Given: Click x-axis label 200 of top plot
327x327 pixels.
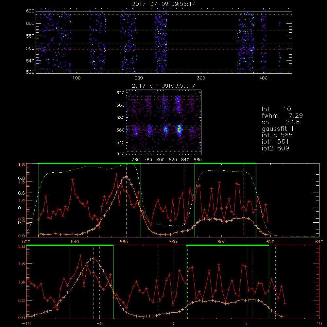Looking at the screenshot, I should click(x=139, y=78).
